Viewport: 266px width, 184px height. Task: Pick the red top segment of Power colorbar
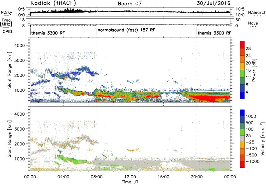[x=242, y=45]
